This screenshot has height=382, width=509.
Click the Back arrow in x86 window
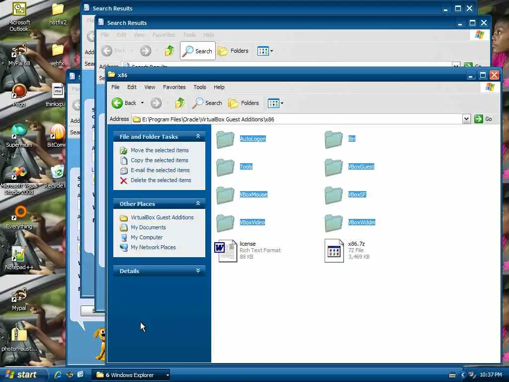click(x=117, y=103)
